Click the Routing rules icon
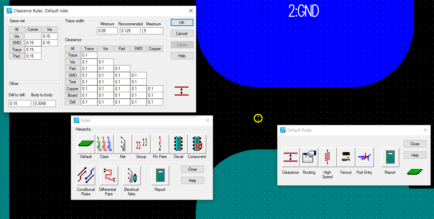 309,158
